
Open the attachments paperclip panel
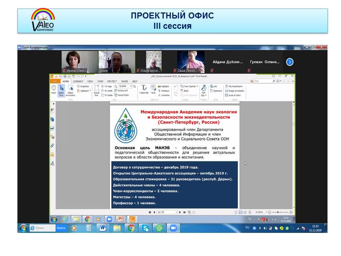pyautogui.click(x=53, y=146)
